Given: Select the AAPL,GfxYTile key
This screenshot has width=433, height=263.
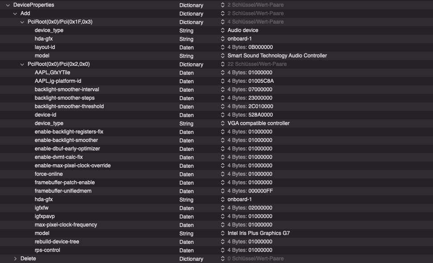Looking at the screenshot, I should (x=52, y=73).
